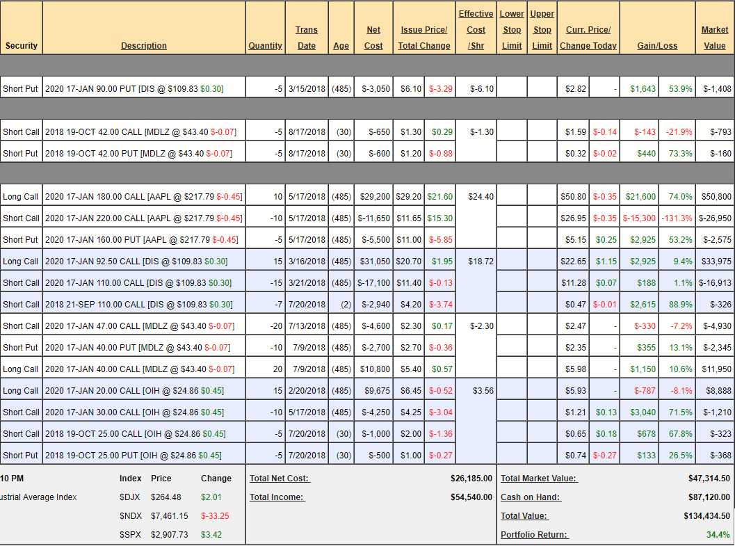Select the OIH 20.00 CALL description cell

(144, 391)
